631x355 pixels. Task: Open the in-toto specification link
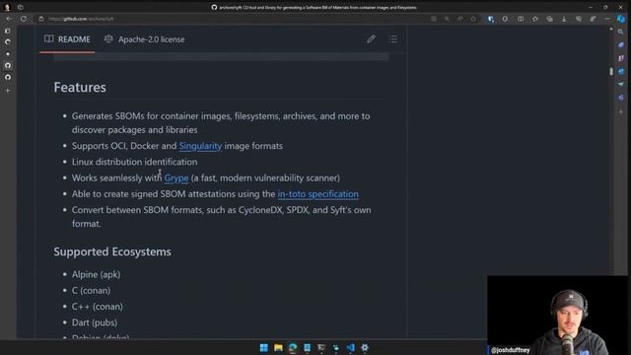[317, 194]
